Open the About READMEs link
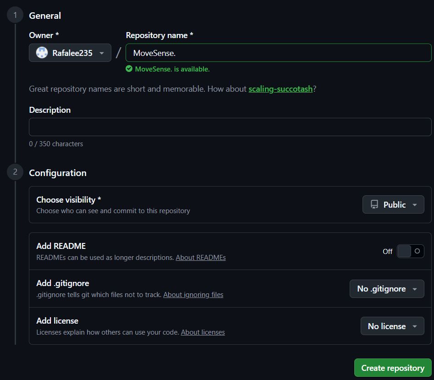Image resolution: width=434 pixels, height=380 pixels. click(x=201, y=258)
